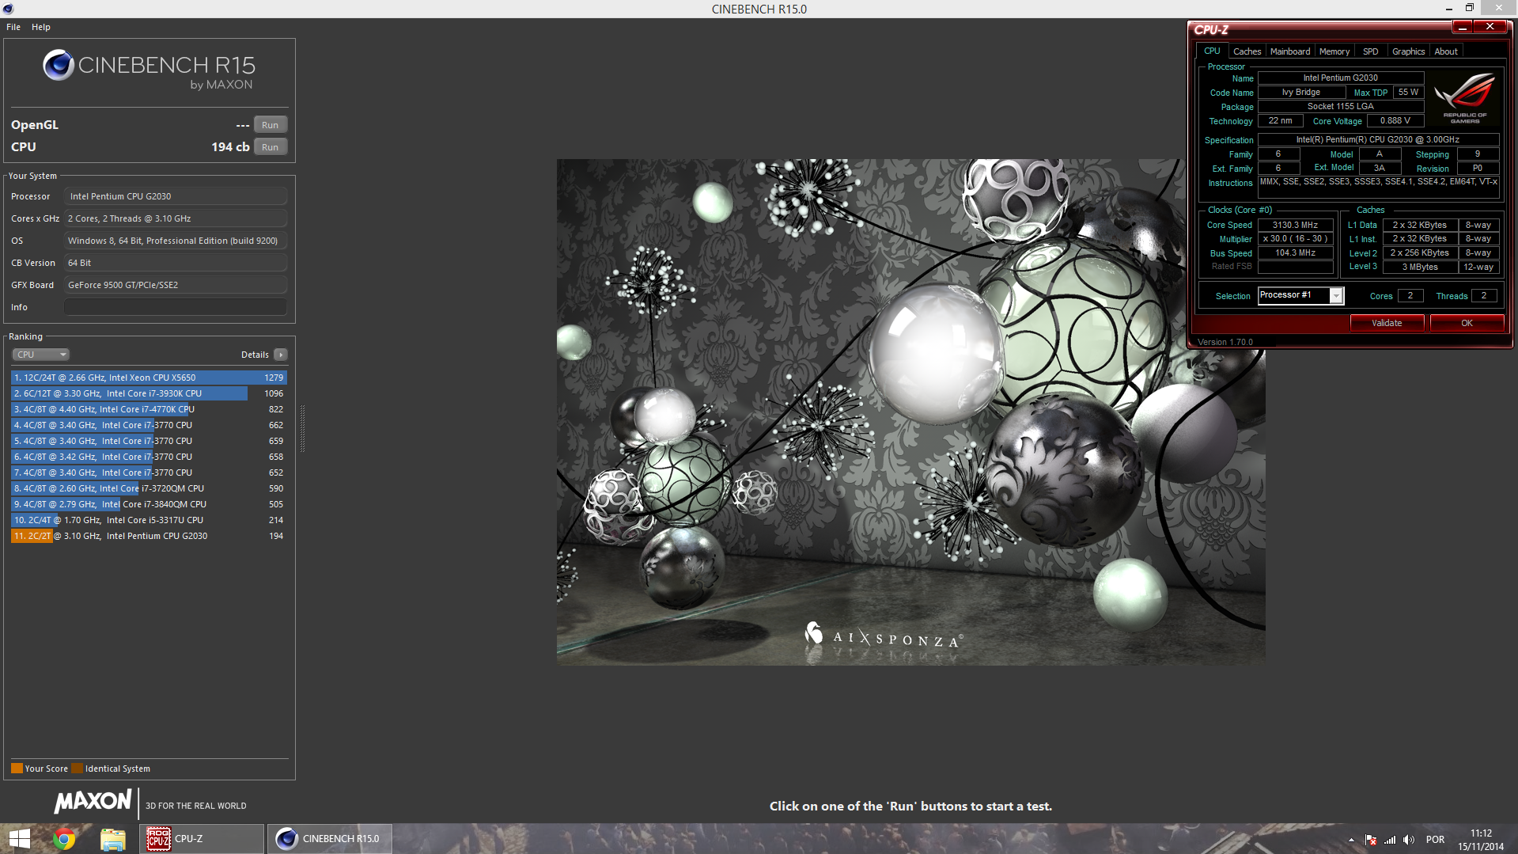Click the Cinebench R15 logo in the left panel
The width and height of the screenshot is (1518, 854).
pyautogui.click(x=149, y=70)
